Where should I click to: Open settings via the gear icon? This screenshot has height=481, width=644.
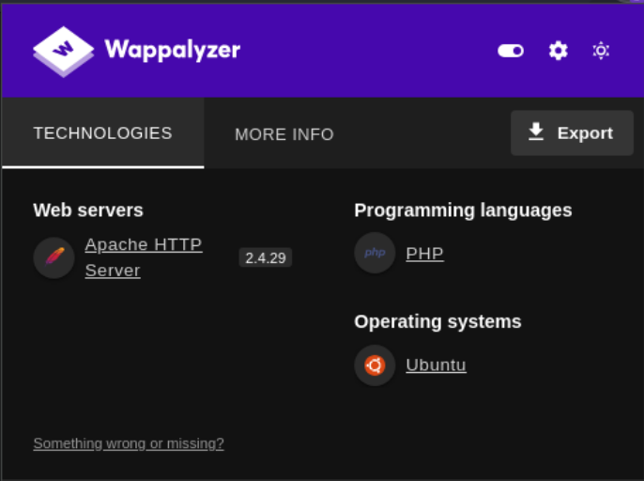(x=559, y=51)
